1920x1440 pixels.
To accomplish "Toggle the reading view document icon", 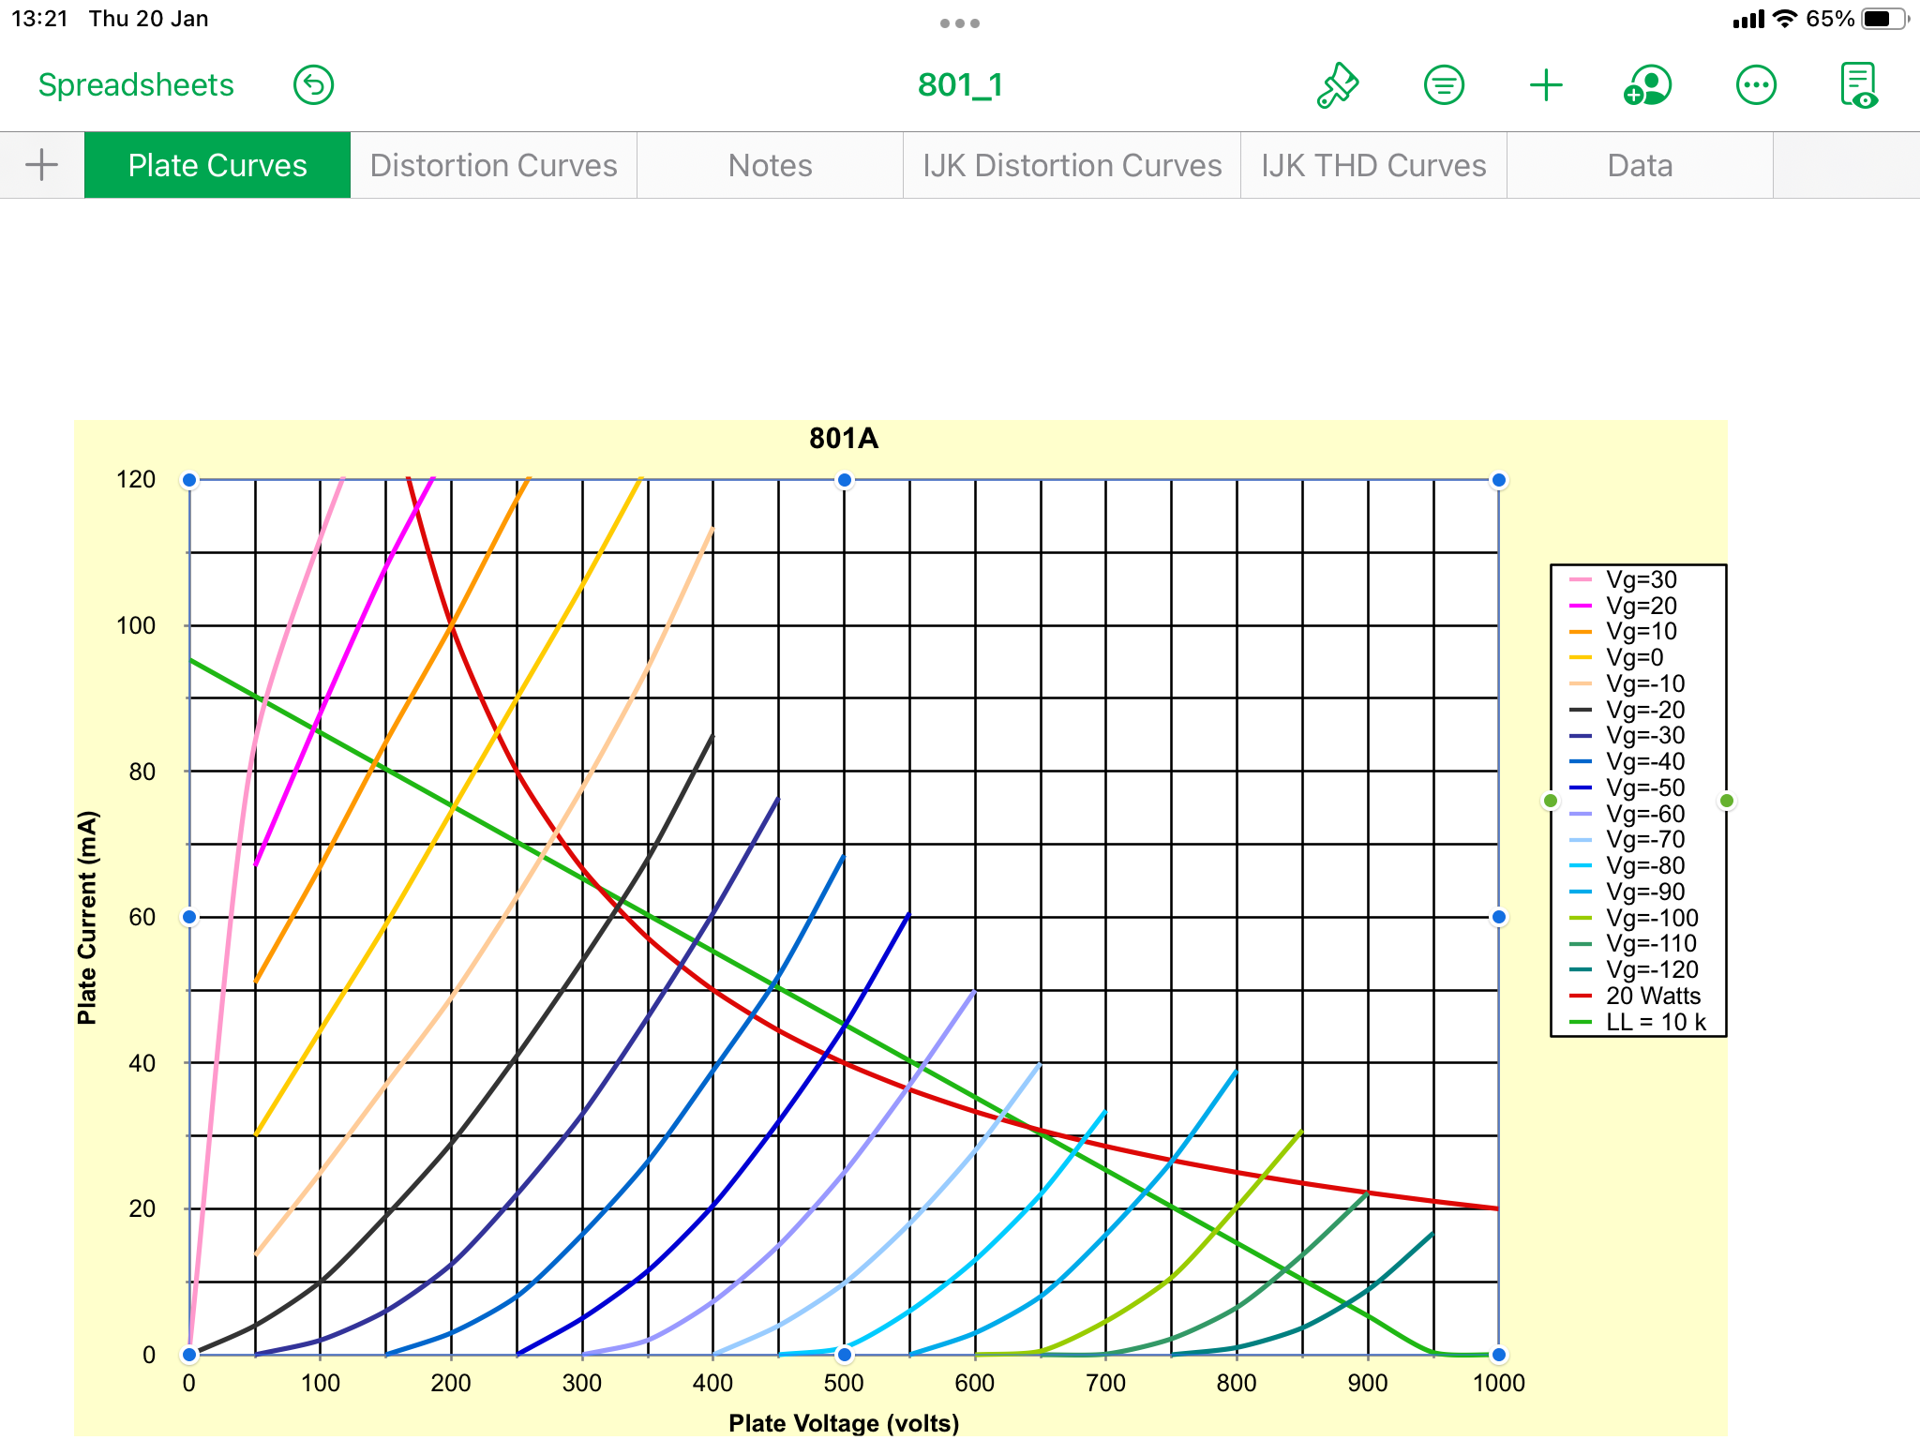I will click(1858, 85).
